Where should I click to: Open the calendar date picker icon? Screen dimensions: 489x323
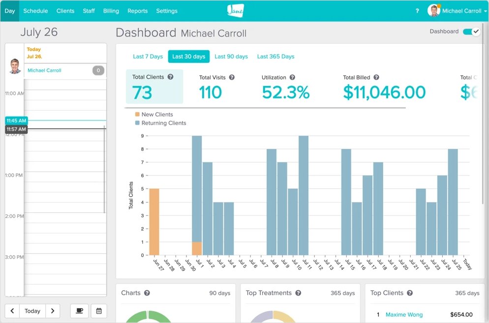point(98,311)
